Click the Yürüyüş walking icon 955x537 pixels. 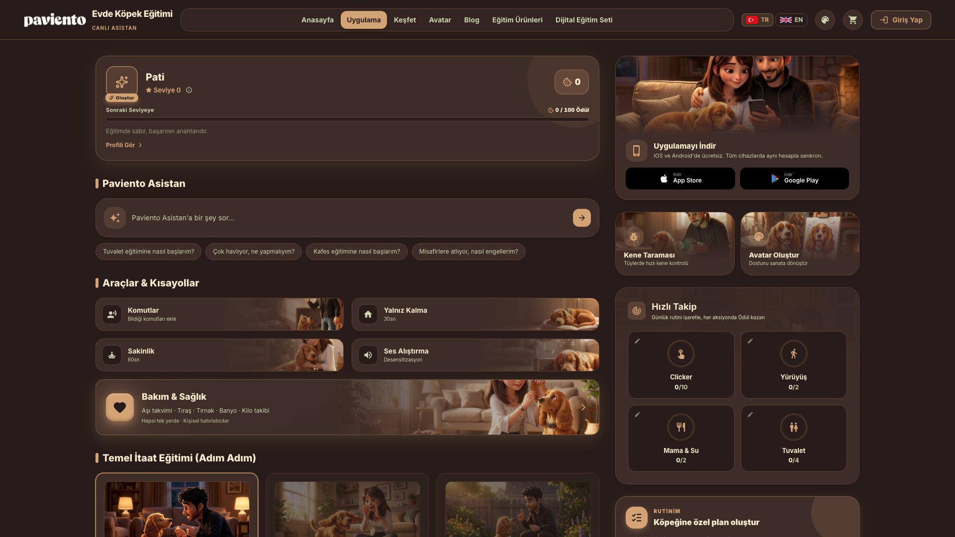(794, 354)
